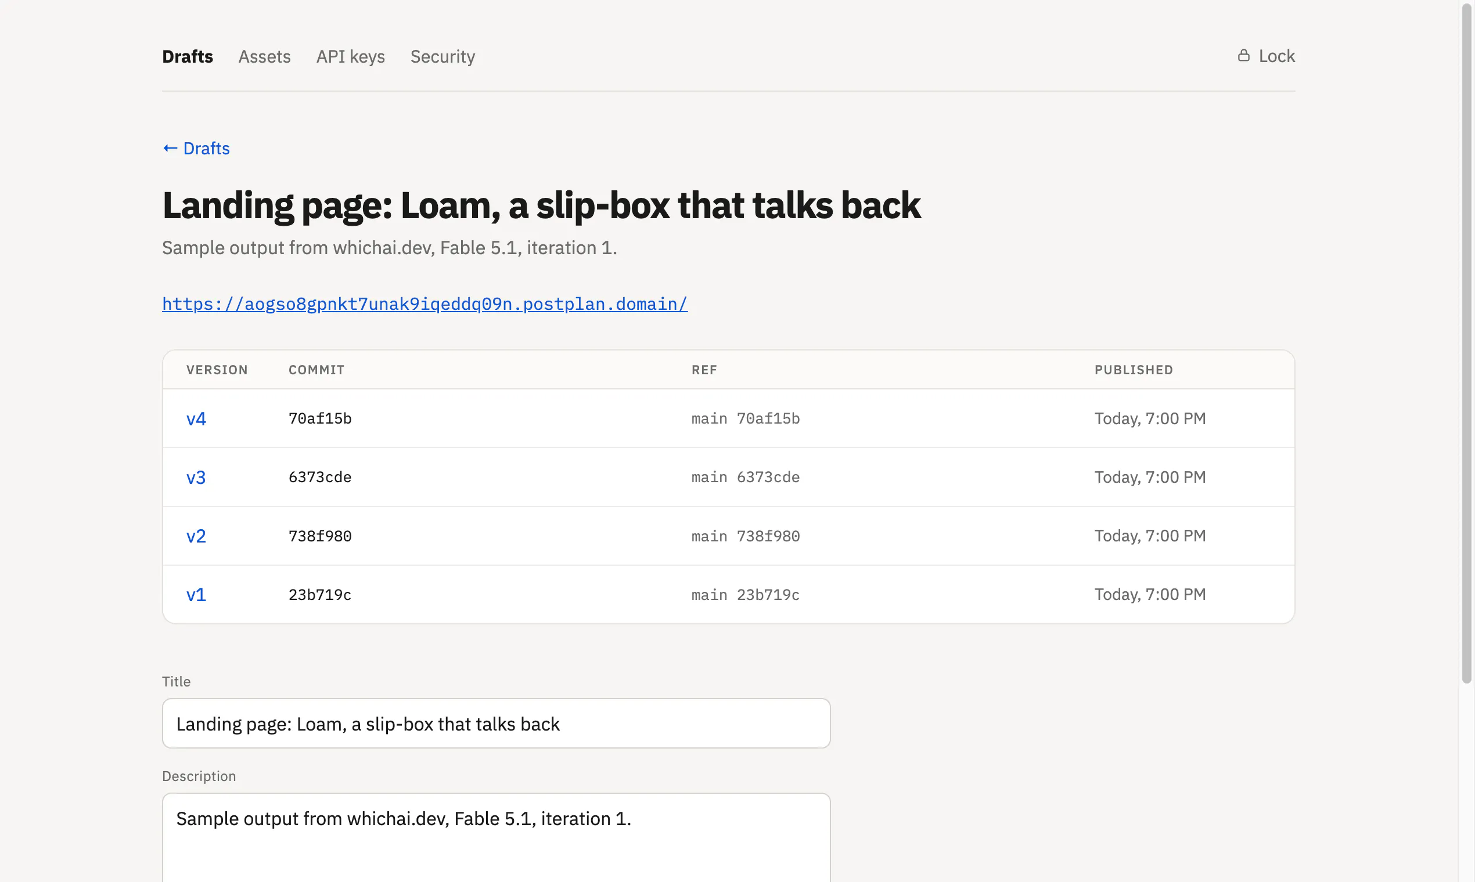Click the v4 row published time
The height and width of the screenshot is (882, 1475).
click(1150, 418)
